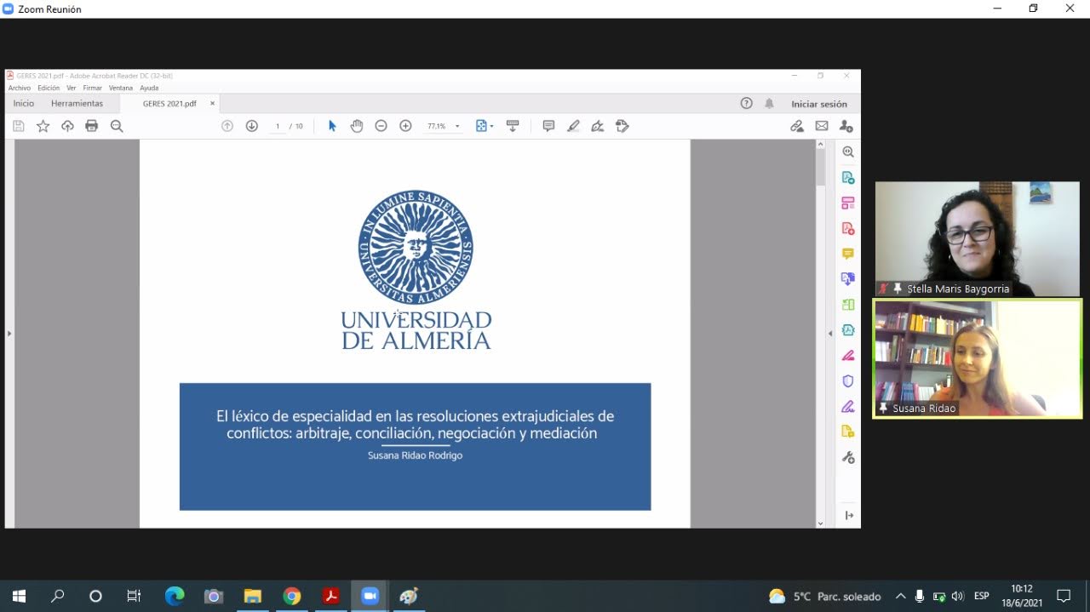The height and width of the screenshot is (612, 1090).
Task: Select the GERES 2021.pdf tab
Action: [169, 103]
